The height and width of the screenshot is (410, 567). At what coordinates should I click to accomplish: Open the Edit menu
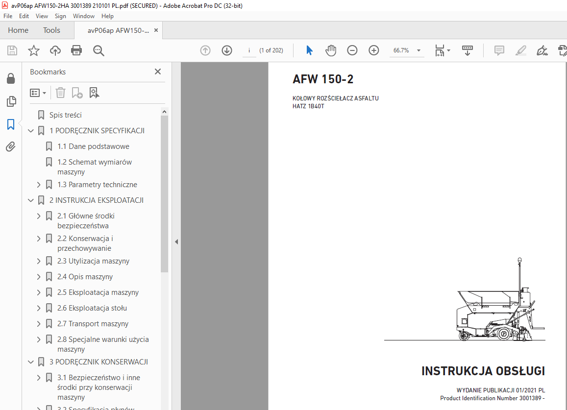pos(24,16)
